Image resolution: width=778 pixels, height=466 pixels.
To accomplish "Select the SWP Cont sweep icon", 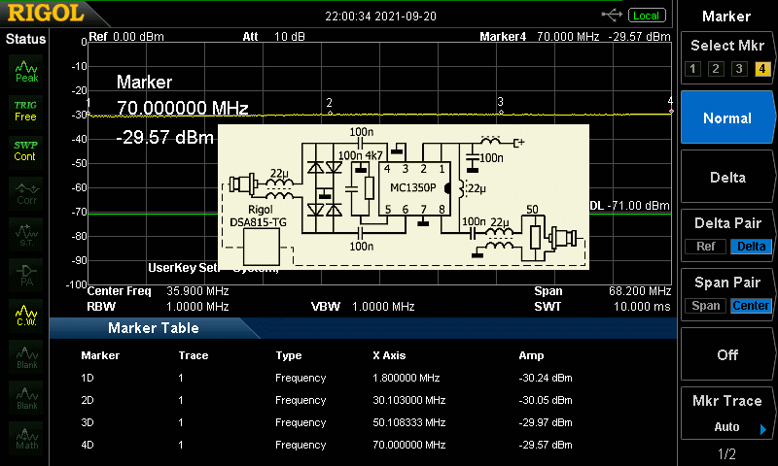I will (x=26, y=150).
